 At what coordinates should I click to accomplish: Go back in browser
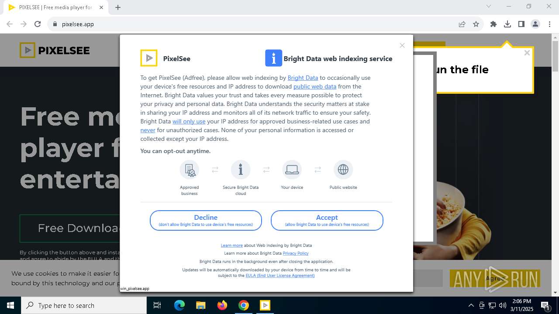[10, 24]
